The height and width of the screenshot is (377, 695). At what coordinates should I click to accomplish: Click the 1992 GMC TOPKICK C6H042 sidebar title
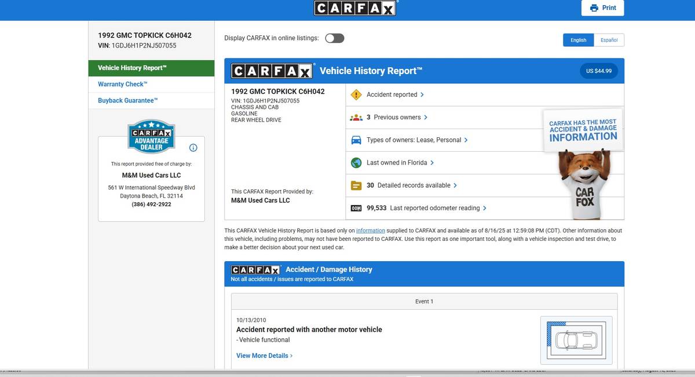[x=145, y=35]
